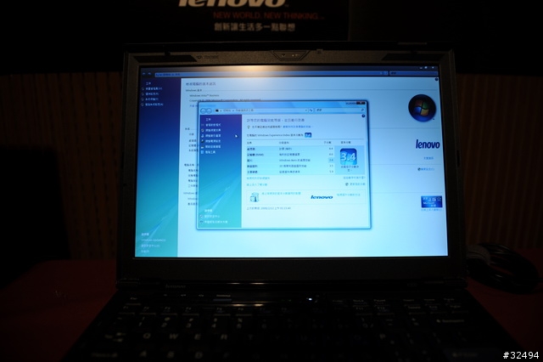The image size is (543, 362).
Task: Open the first task link under 工作 in front sidebar
Action: click(x=213, y=125)
